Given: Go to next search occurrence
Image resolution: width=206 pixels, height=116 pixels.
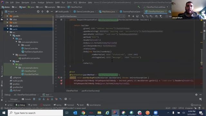Looking at the screenshot, I should 133,16.
